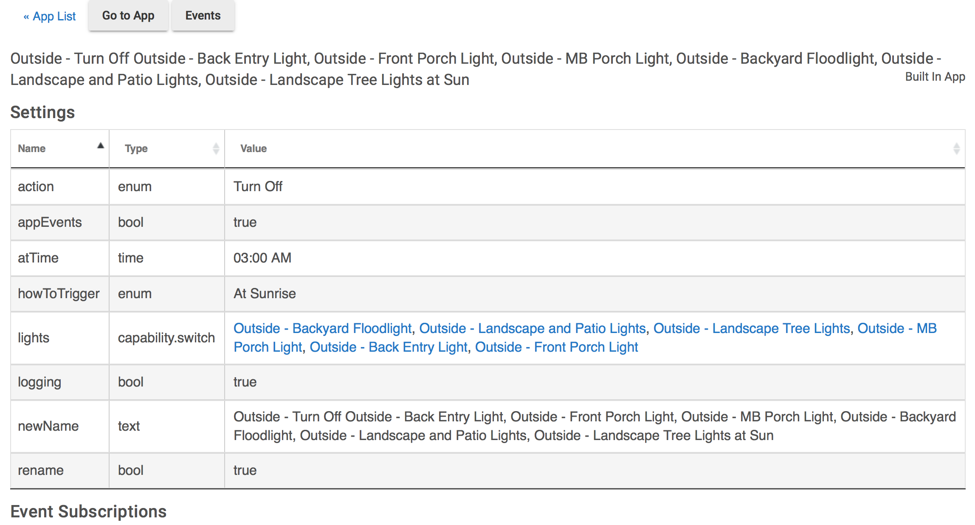
Task: Click the Name column sort arrow
Action: [101, 146]
